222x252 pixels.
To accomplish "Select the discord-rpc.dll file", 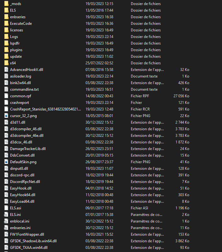I will (x=22, y=175).
